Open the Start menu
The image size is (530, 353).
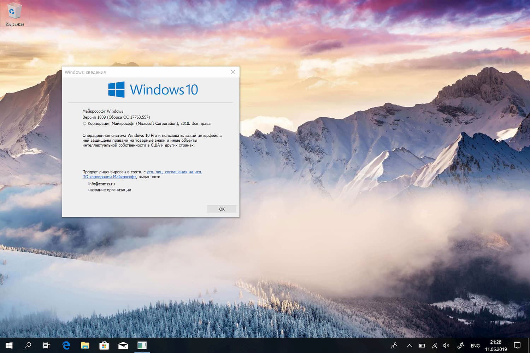[9, 345]
